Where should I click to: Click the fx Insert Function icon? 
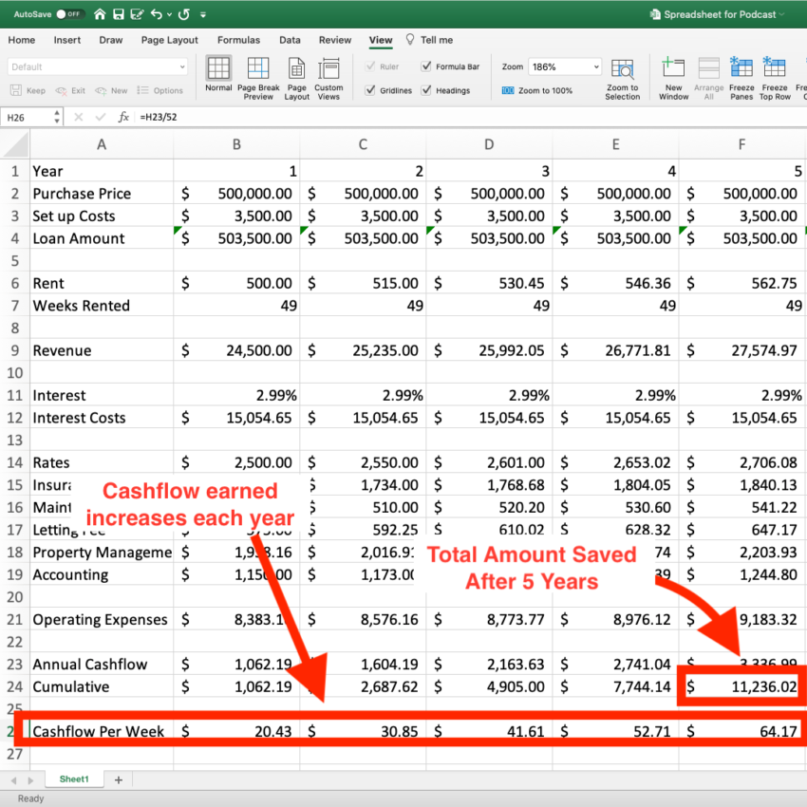pos(123,118)
